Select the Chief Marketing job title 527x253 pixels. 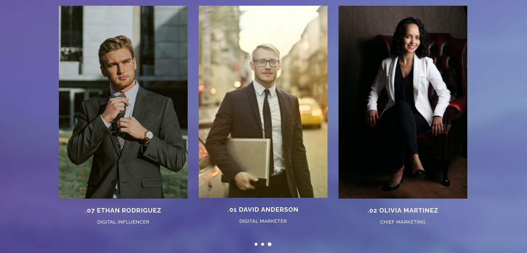(x=403, y=222)
